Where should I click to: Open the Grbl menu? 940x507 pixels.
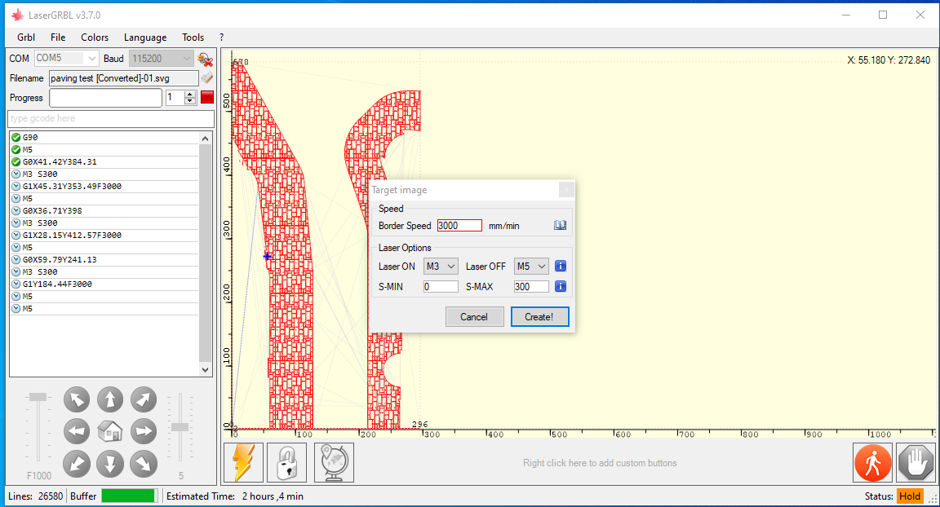tap(26, 37)
